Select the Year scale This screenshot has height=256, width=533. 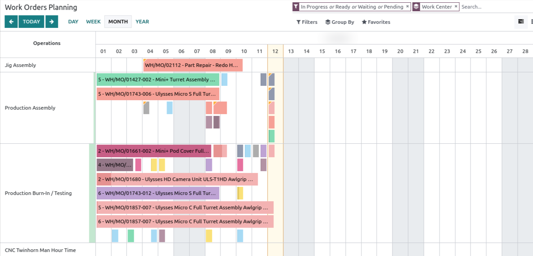(x=142, y=22)
